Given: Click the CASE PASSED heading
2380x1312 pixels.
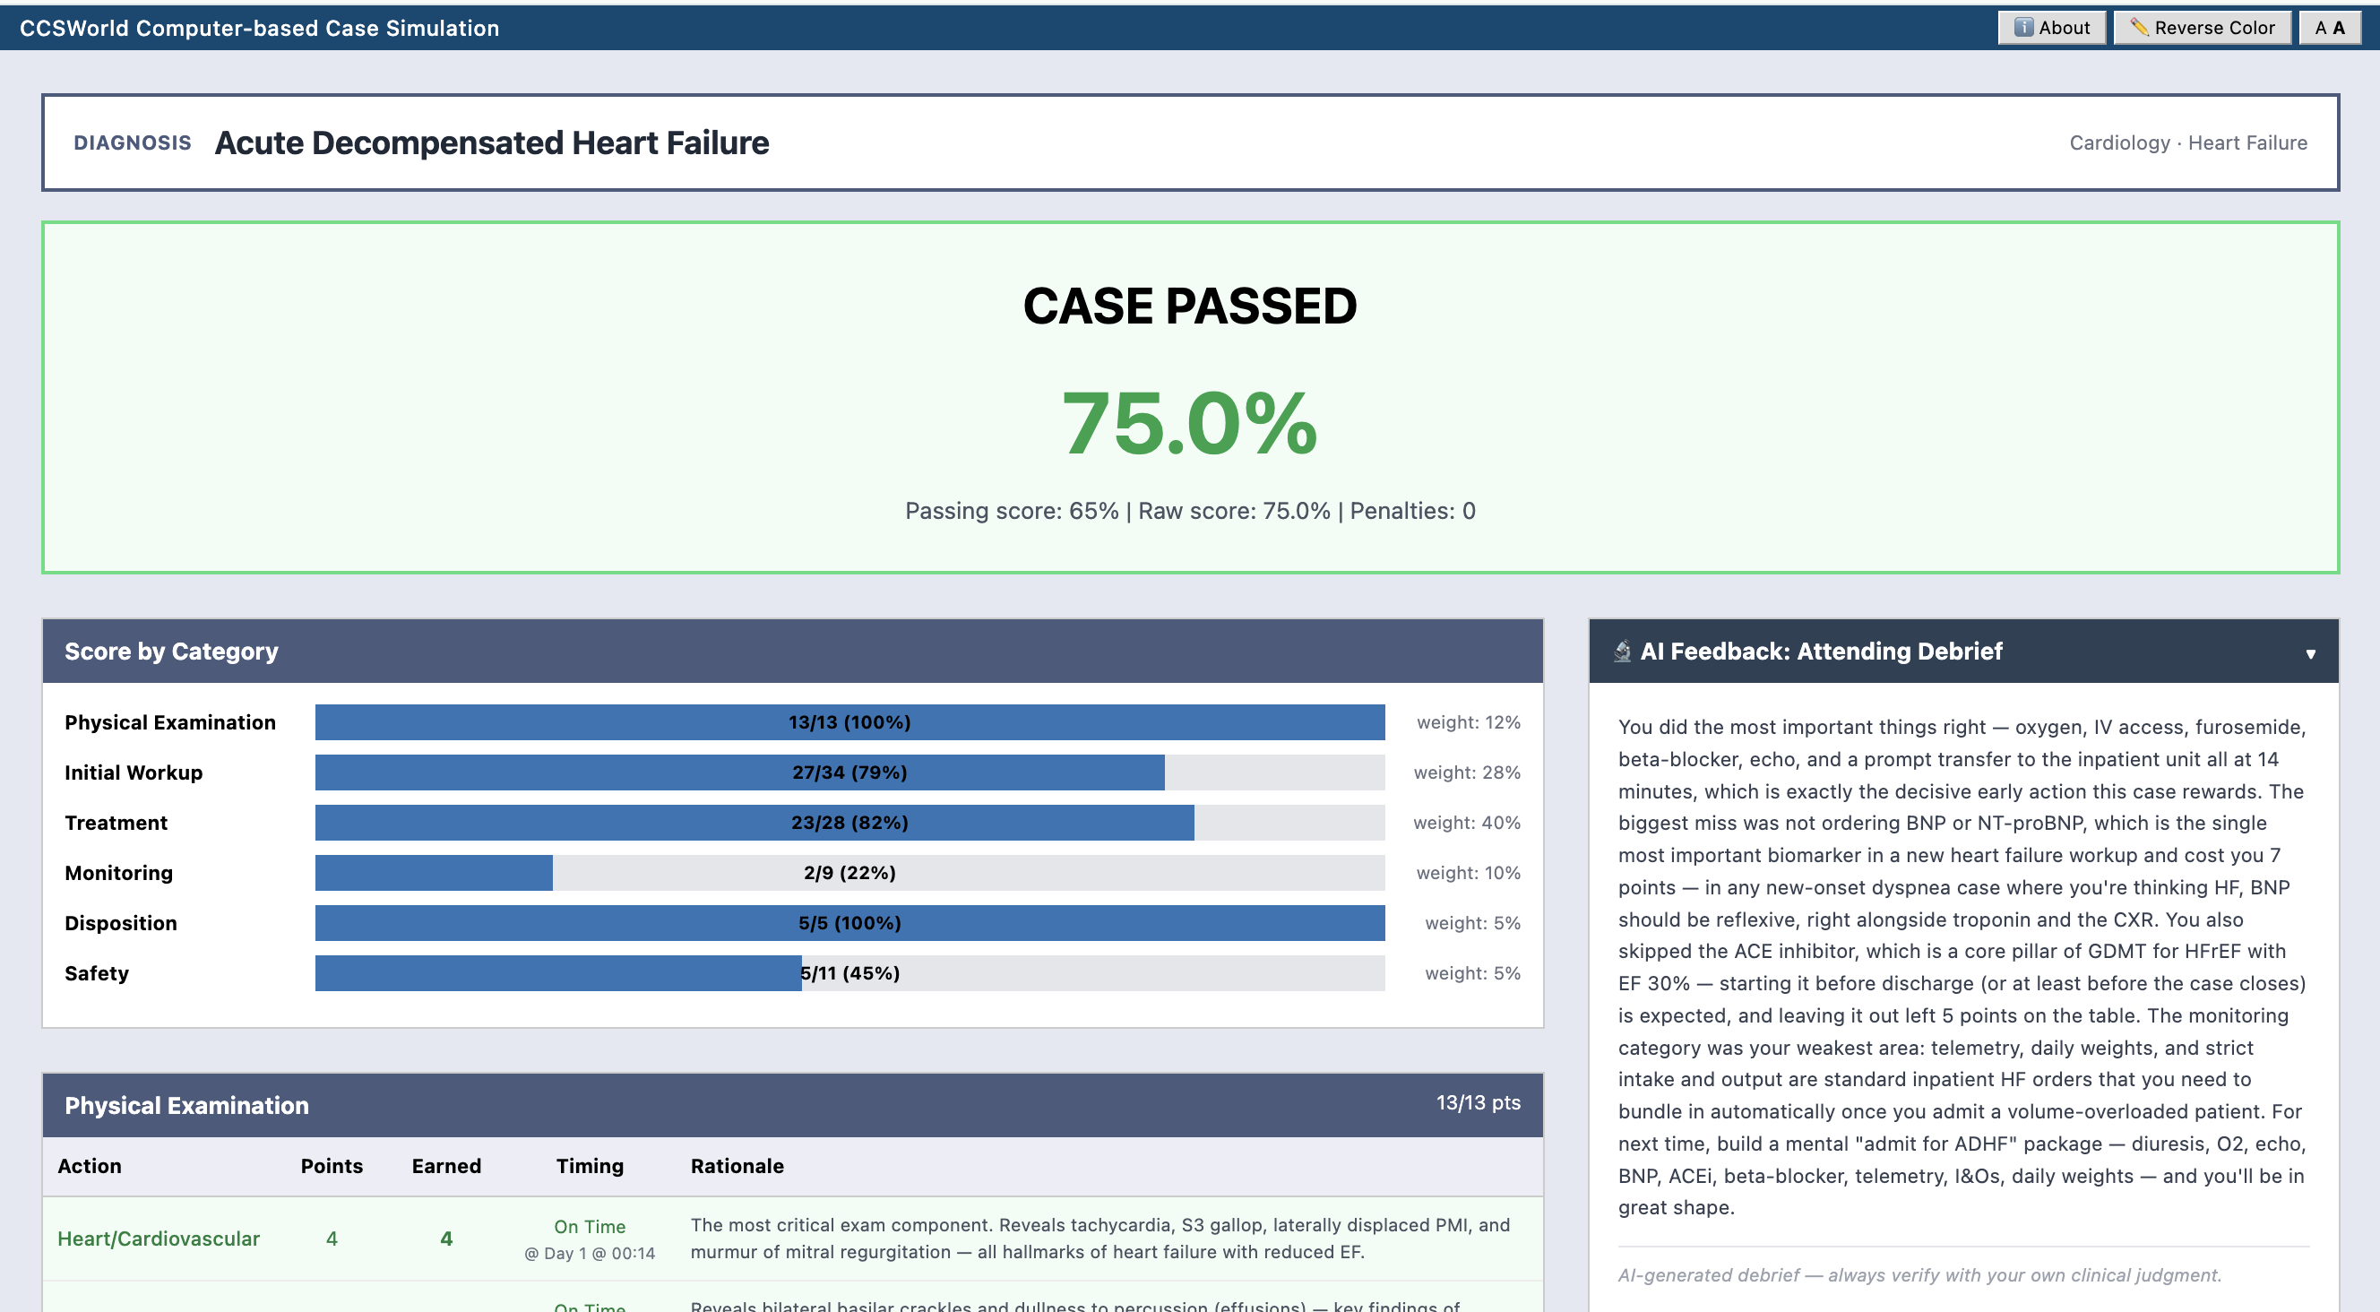Looking at the screenshot, I should pyautogui.click(x=1190, y=306).
